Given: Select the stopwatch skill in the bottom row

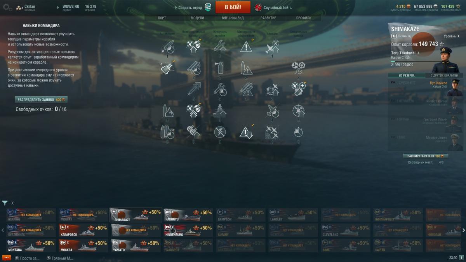Looking at the screenshot, I should 298,133.
